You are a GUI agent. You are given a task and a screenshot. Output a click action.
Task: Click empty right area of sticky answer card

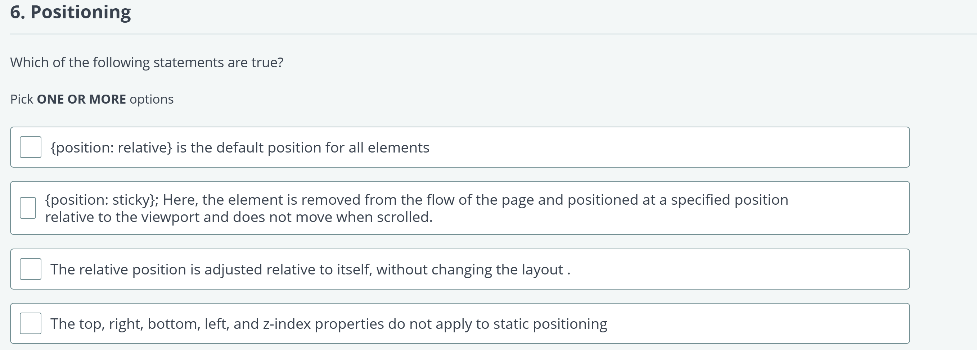pos(850,208)
